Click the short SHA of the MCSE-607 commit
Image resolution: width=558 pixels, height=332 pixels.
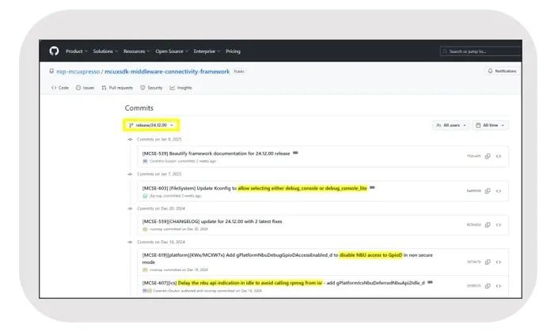(473, 286)
